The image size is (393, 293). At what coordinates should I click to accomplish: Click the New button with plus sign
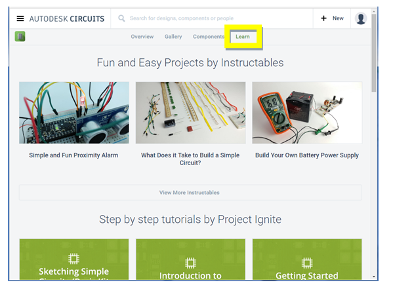click(x=332, y=18)
